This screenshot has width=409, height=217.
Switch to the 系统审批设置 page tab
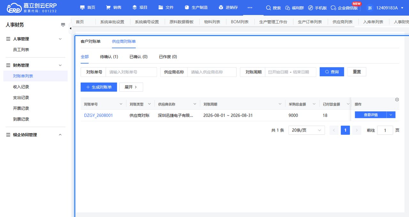[112, 22]
